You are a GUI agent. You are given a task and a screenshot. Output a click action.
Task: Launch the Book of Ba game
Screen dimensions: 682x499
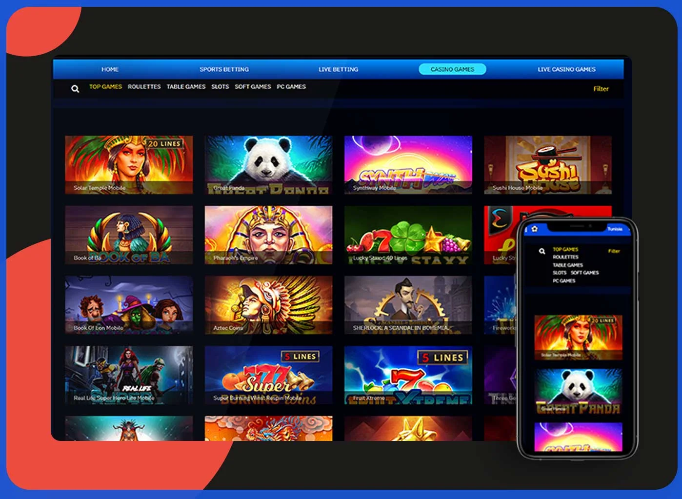point(129,235)
